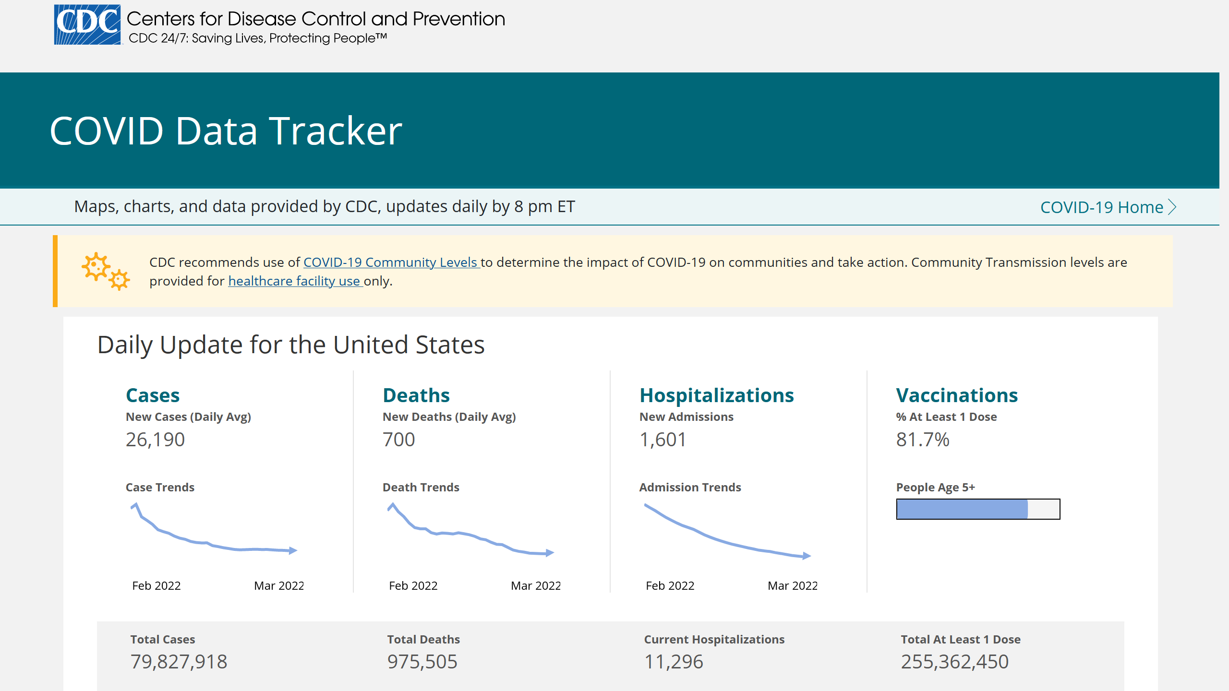Open the Hospitalizations heading link
The height and width of the screenshot is (691, 1229).
tap(717, 395)
